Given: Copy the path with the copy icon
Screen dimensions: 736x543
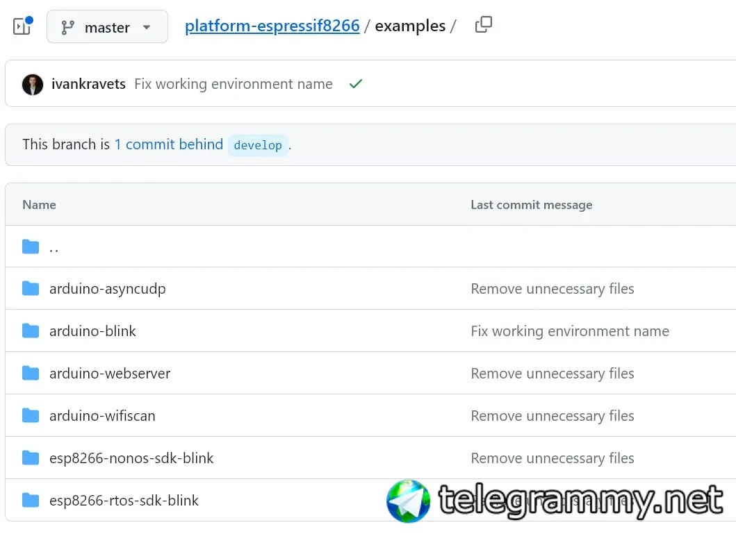Looking at the screenshot, I should tap(483, 26).
